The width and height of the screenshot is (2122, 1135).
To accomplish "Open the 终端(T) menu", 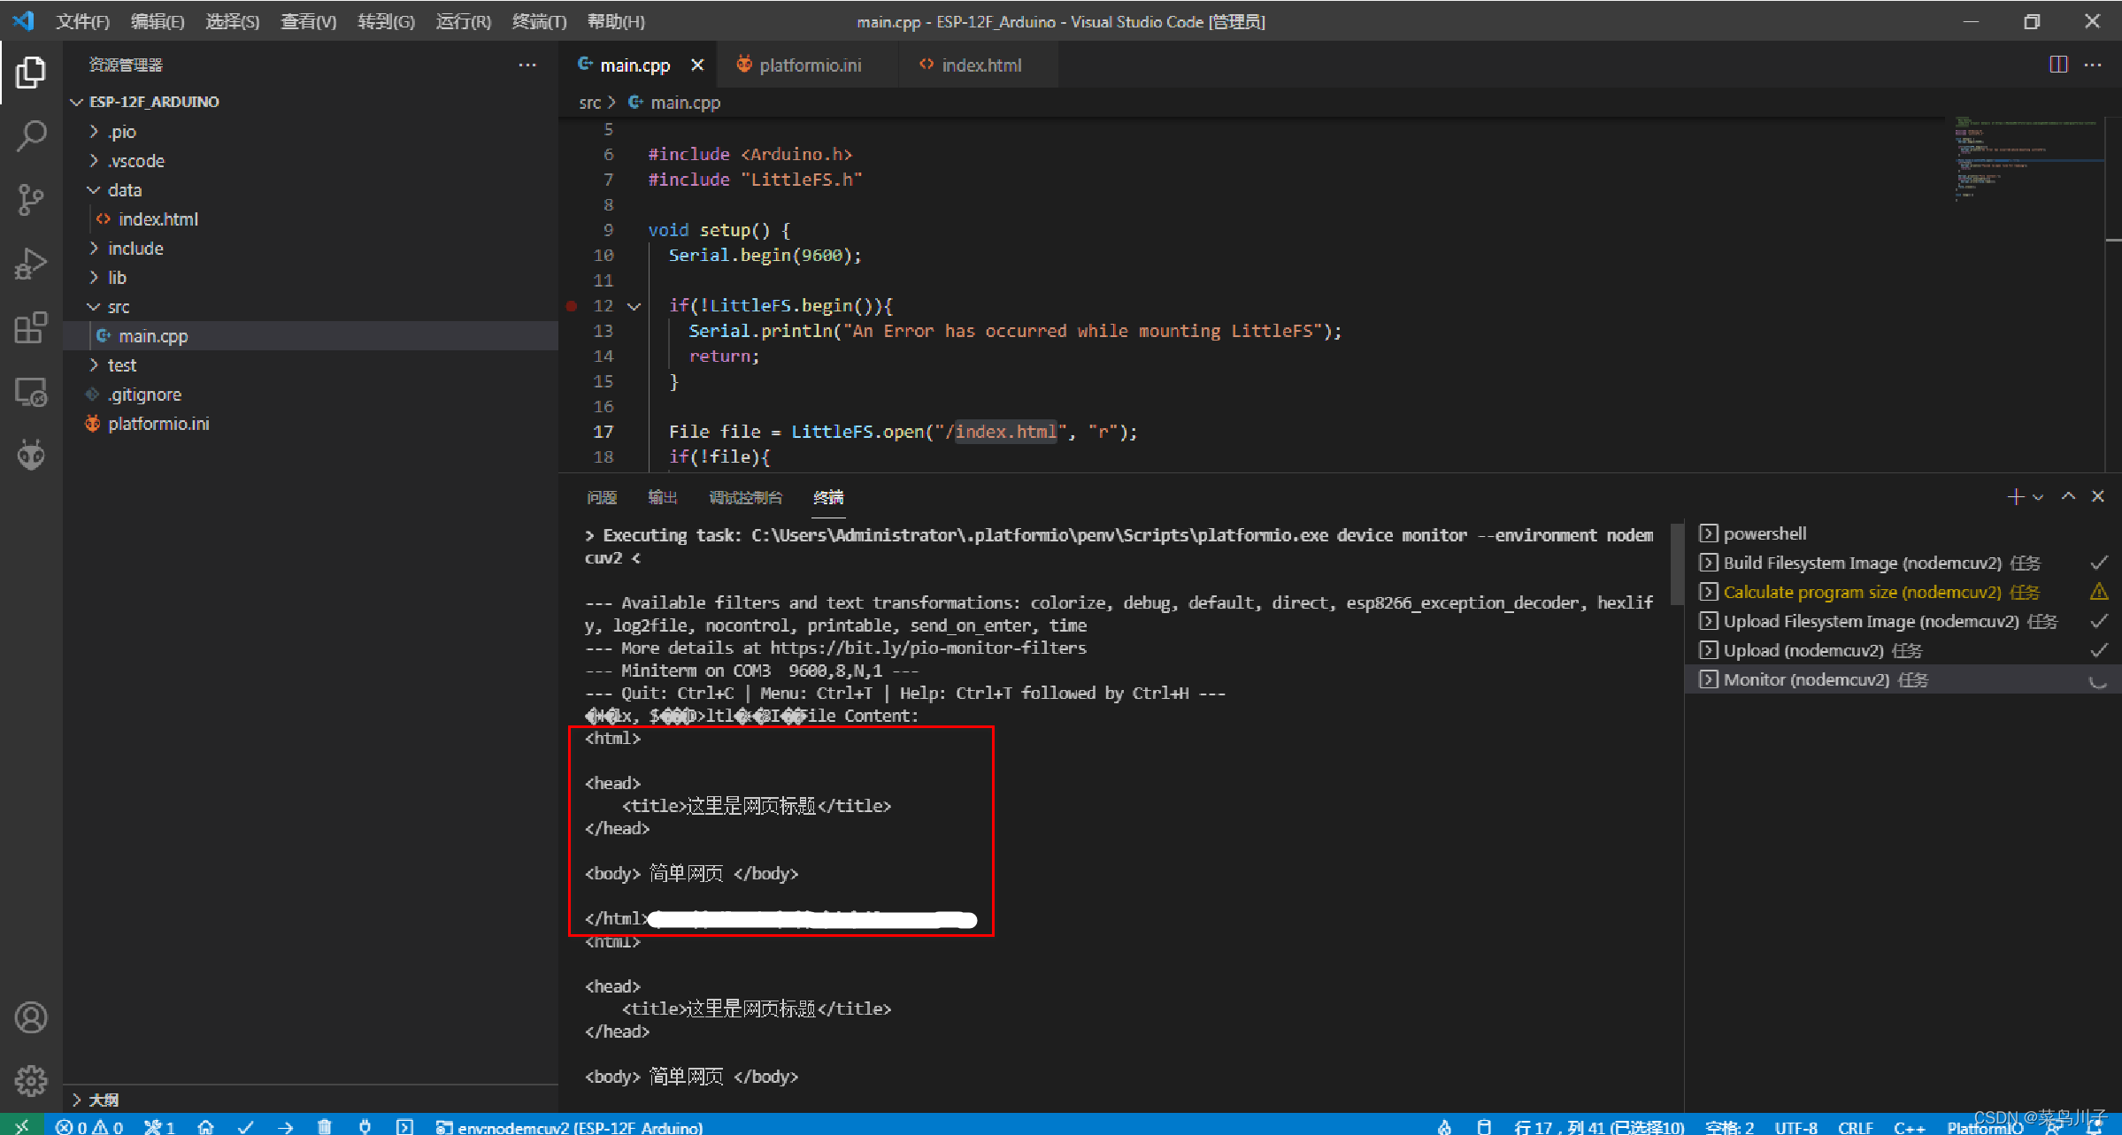I will click(x=538, y=21).
